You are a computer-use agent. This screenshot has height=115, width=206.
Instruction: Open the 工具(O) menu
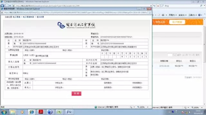[x=192, y=15]
